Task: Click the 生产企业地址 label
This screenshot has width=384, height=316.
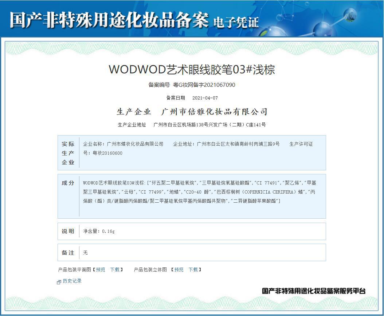Action: (132, 125)
